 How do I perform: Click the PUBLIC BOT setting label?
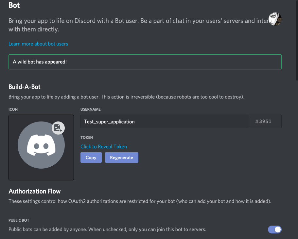point(19,220)
